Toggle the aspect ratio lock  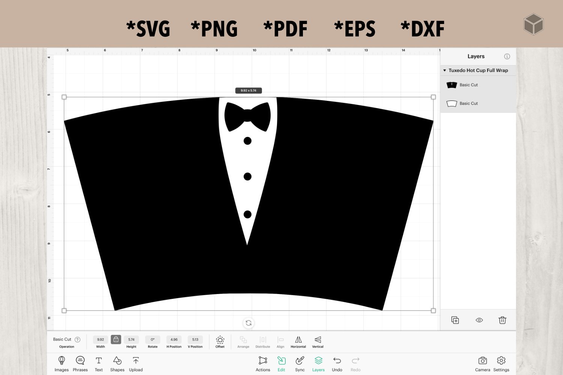[x=116, y=339]
